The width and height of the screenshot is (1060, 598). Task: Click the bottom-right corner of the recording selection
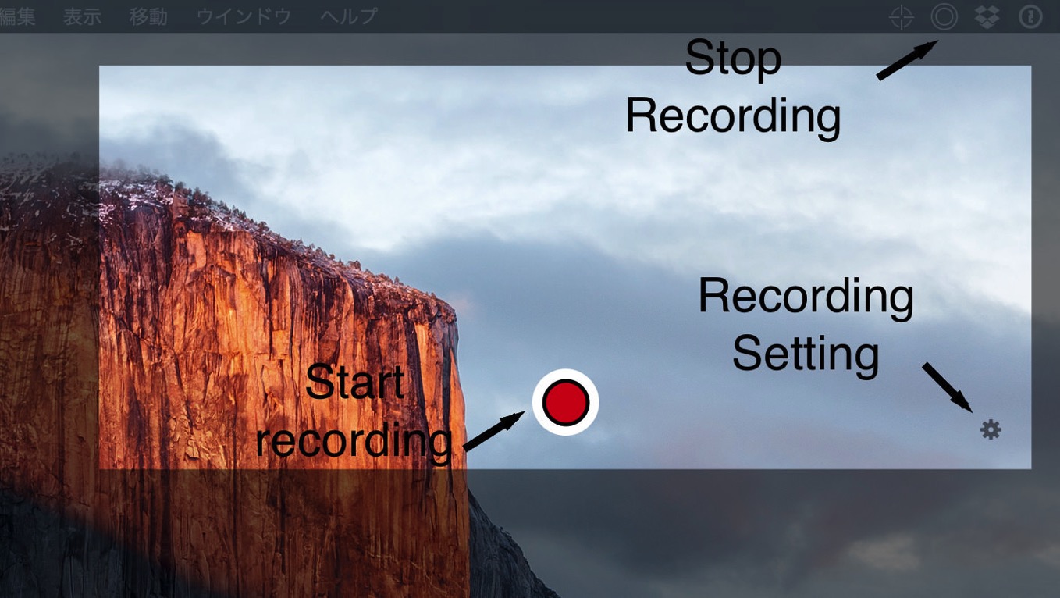point(1031,468)
